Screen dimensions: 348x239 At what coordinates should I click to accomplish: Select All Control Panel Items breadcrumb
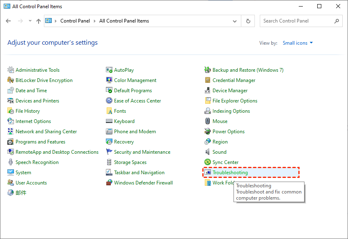(124, 21)
